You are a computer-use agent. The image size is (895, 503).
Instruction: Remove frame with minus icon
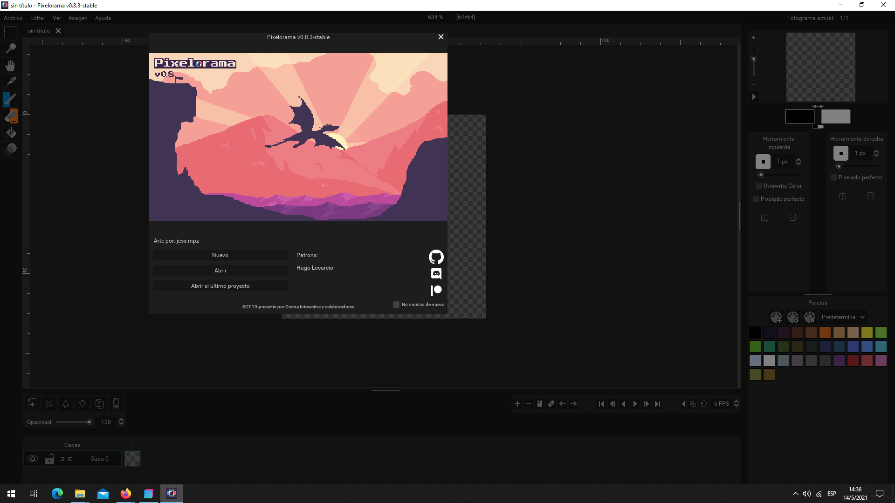coord(529,404)
